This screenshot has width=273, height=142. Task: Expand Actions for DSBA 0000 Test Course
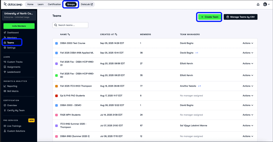point(248,43)
